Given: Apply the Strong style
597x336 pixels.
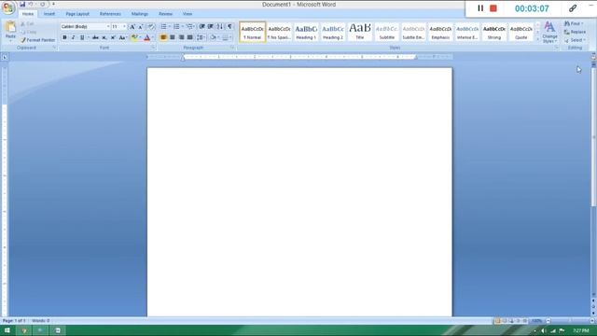Looking at the screenshot, I should 494,32.
